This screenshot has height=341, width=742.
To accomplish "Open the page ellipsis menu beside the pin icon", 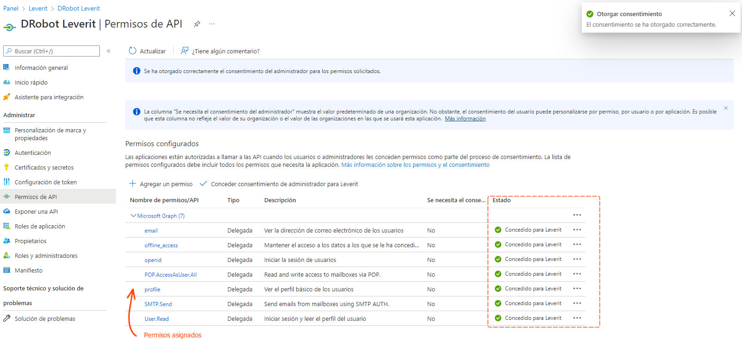I will point(212,24).
